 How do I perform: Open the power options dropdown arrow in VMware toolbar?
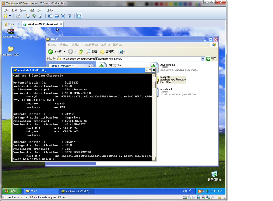[x=10, y=16]
